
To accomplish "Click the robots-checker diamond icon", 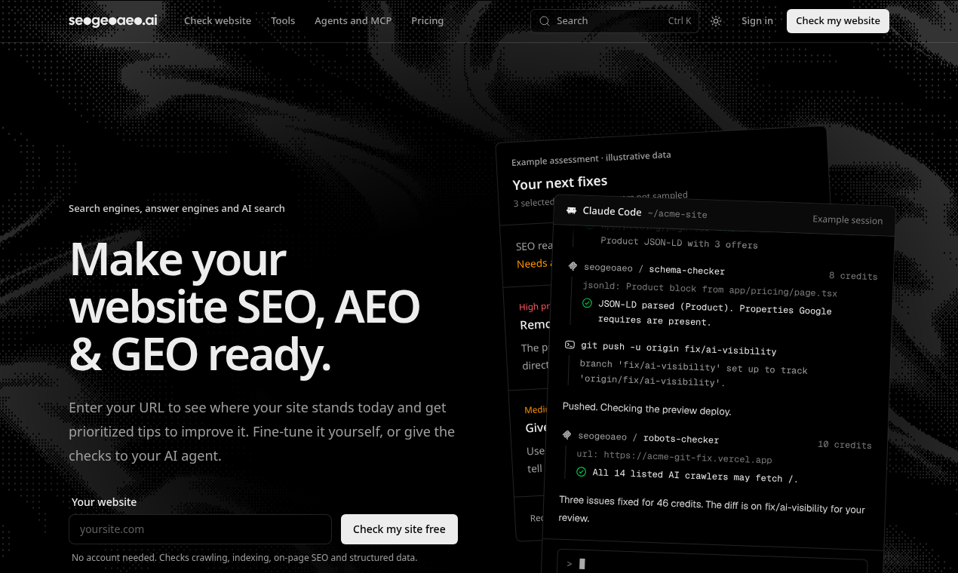I will click(567, 435).
